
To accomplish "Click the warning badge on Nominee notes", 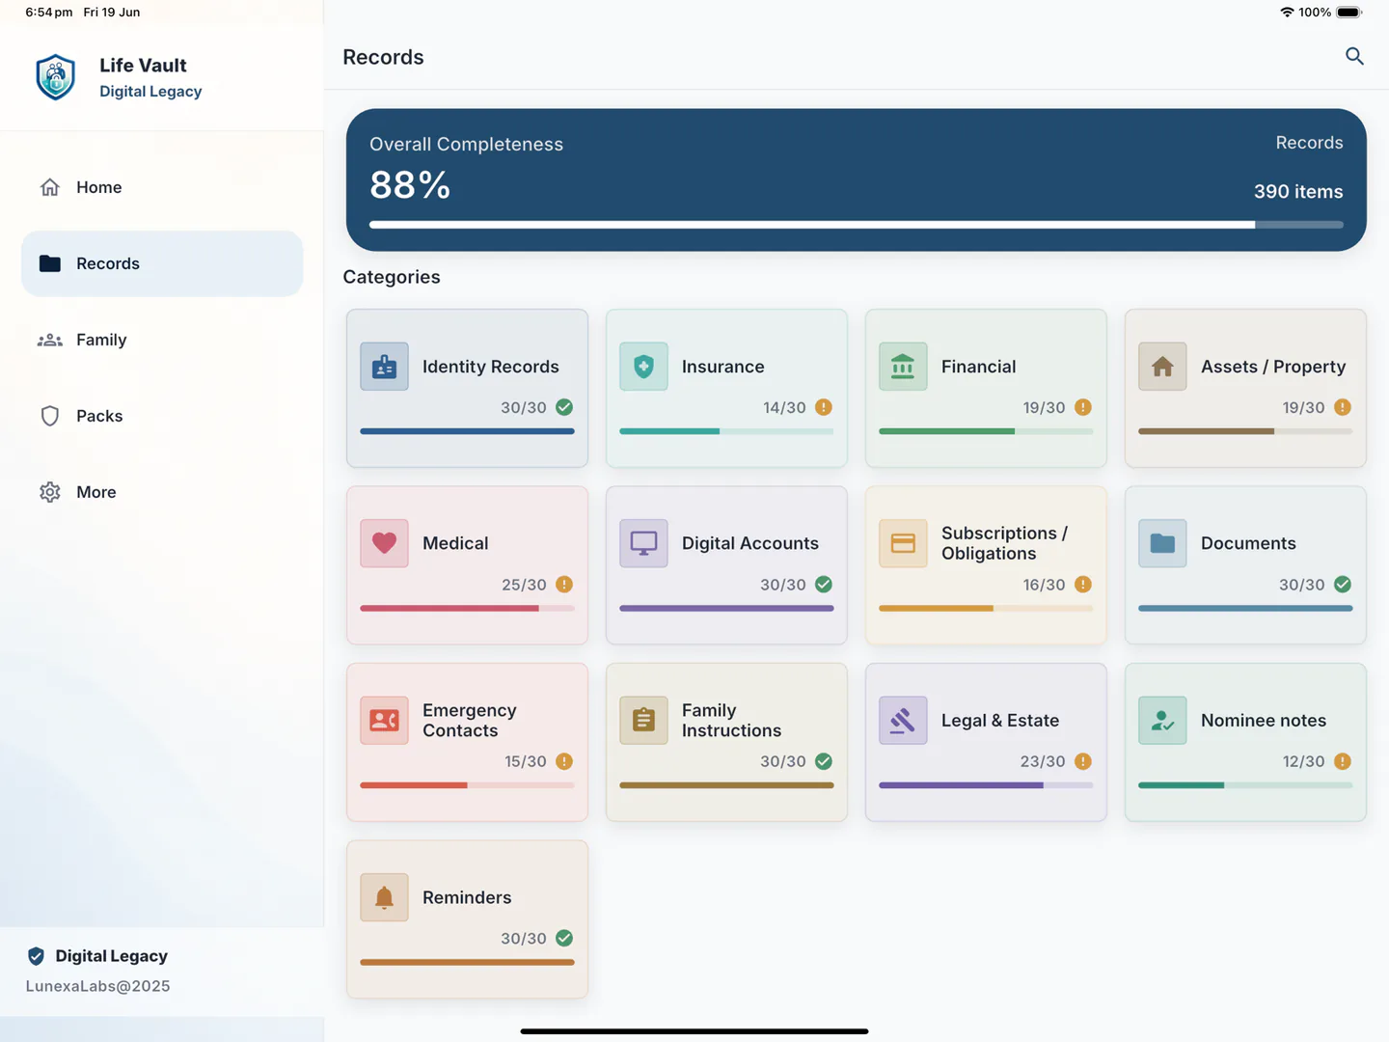I will 1343,761.
